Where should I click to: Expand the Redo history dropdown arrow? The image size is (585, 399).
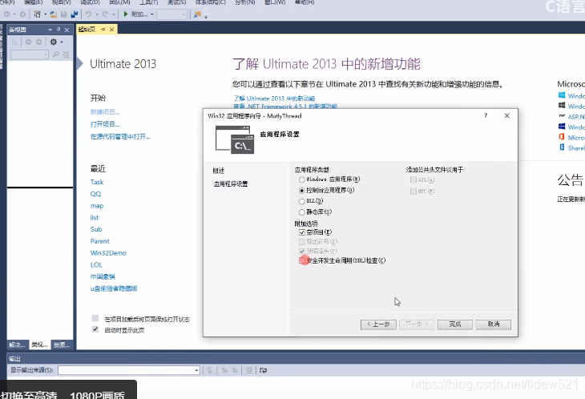[113, 14]
